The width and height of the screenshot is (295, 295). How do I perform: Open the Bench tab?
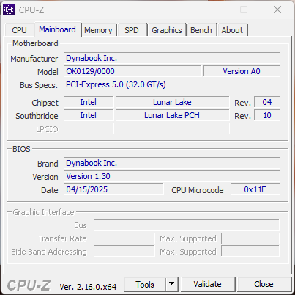[x=201, y=30]
